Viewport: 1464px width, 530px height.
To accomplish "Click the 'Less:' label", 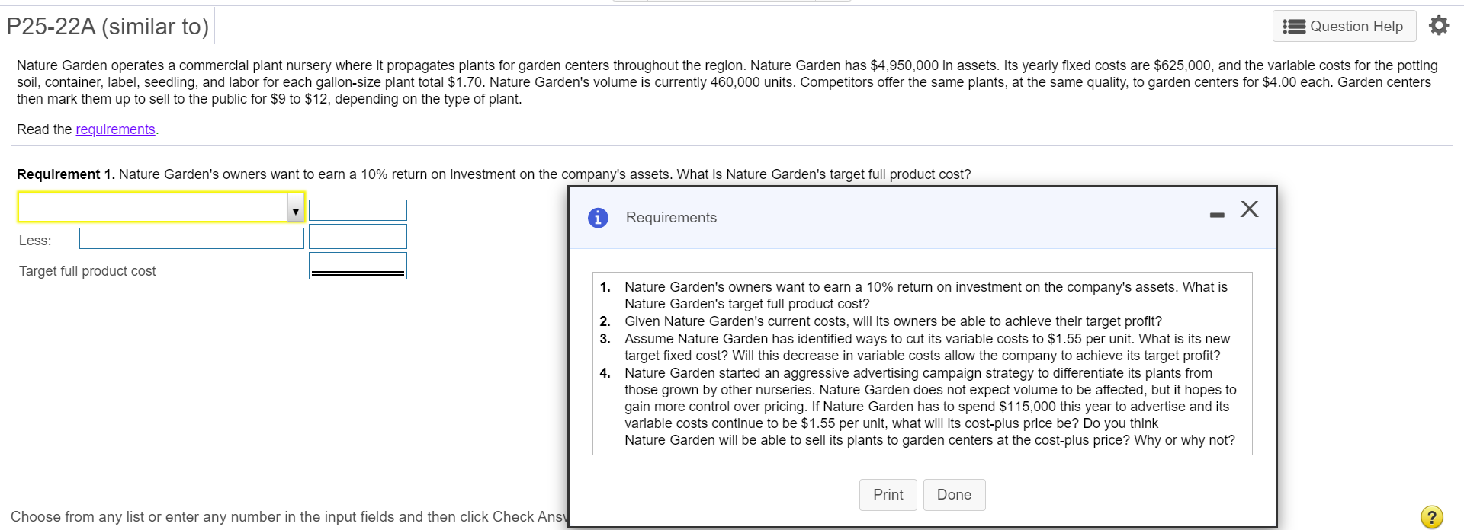I will click(35, 241).
